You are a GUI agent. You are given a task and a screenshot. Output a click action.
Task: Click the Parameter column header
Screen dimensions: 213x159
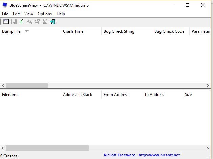200,31
